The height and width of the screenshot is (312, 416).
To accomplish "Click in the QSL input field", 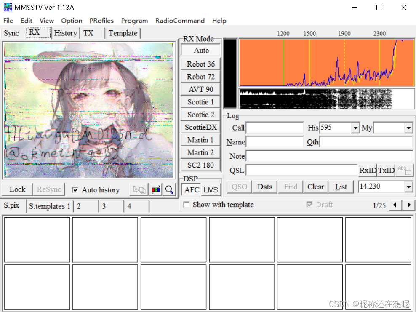I will tap(301, 170).
